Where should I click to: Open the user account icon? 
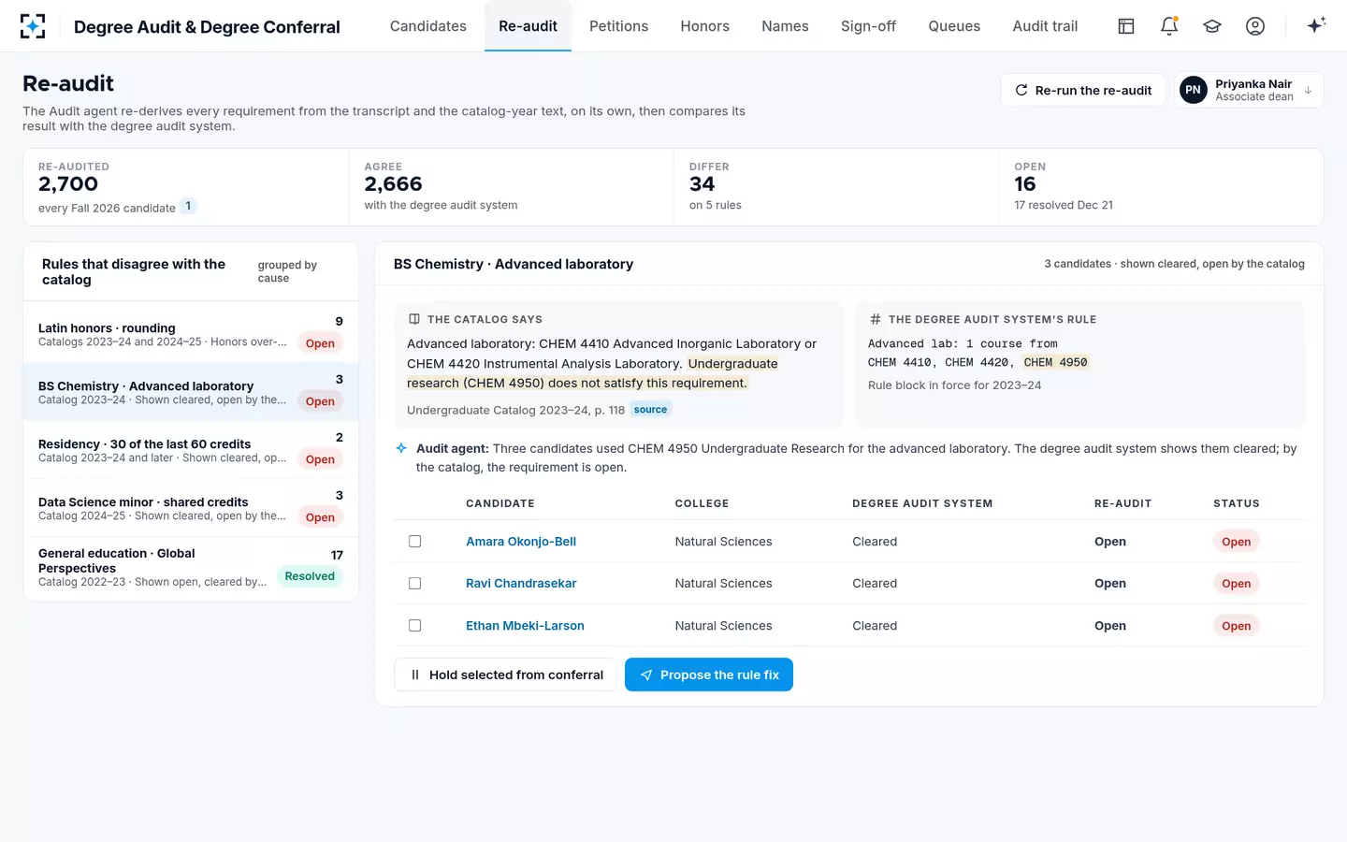(x=1255, y=26)
